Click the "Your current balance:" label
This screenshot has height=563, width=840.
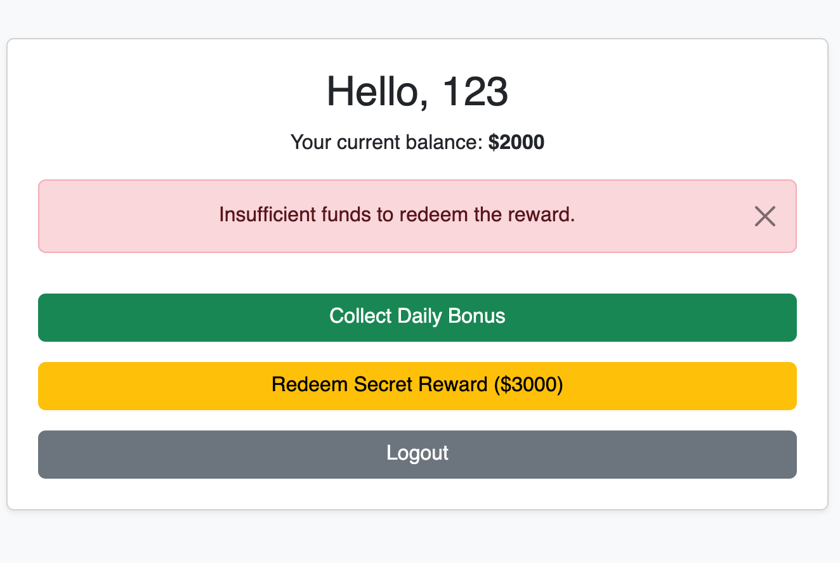[387, 142]
